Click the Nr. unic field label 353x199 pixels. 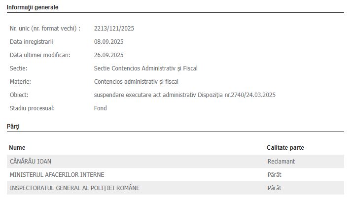tap(45, 29)
